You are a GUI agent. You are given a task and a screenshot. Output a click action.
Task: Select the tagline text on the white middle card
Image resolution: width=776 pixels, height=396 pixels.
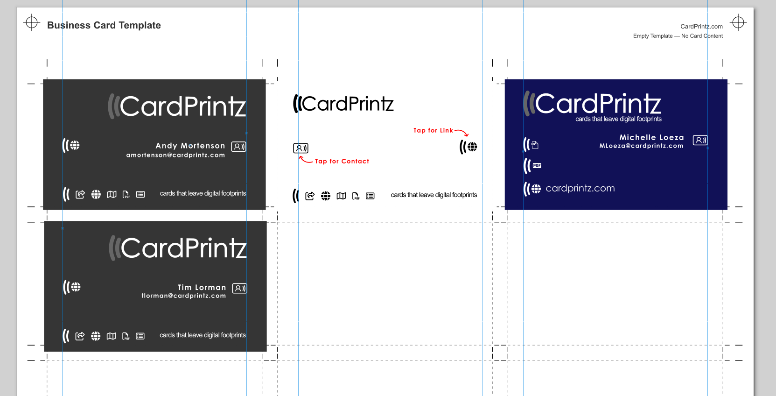pos(434,195)
